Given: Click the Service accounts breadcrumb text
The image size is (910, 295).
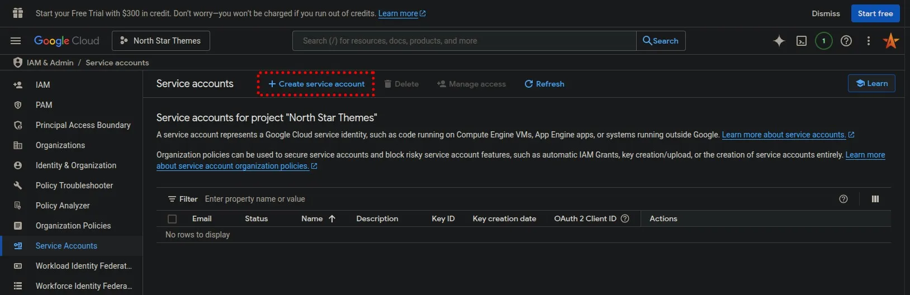Looking at the screenshot, I should click(117, 63).
